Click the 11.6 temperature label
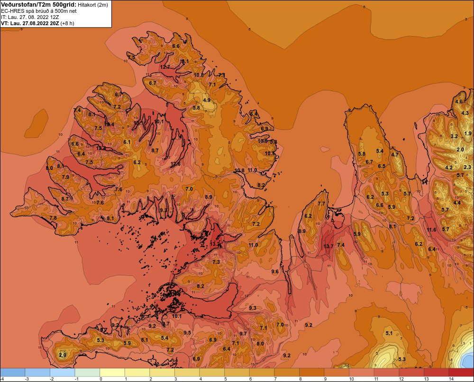This screenshot has width=474, height=382. (x=431, y=230)
